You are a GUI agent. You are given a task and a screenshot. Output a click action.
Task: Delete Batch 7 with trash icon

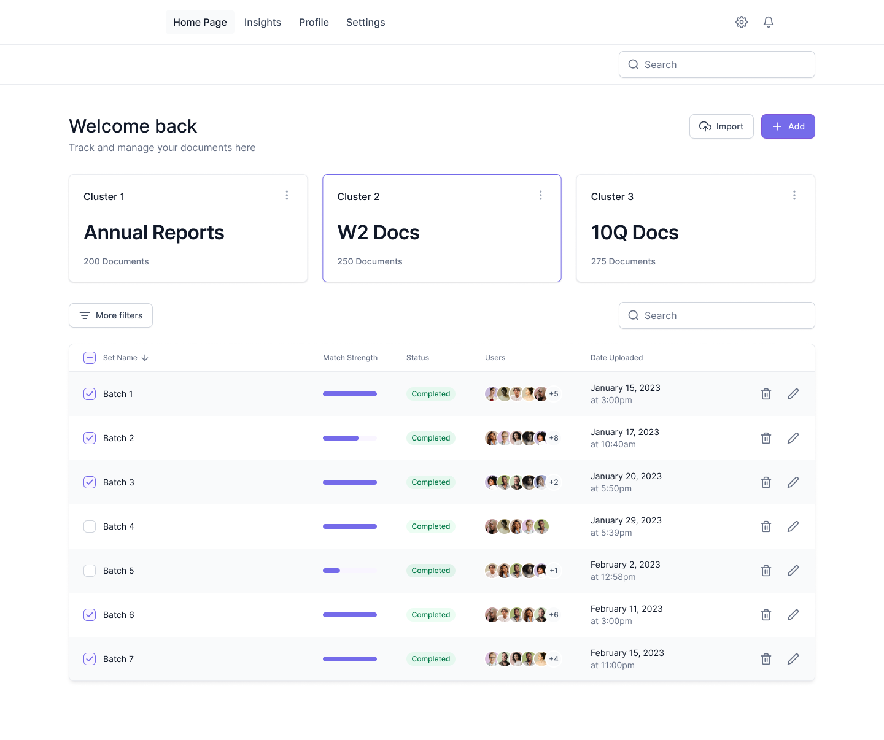pos(766,659)
